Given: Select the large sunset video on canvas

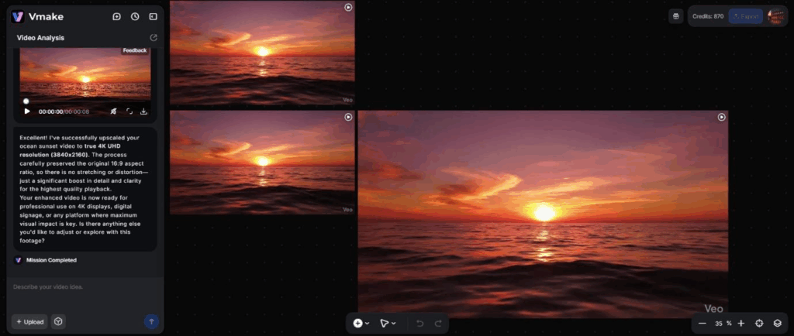Looking at the screenshot, I should coord(543,213).
